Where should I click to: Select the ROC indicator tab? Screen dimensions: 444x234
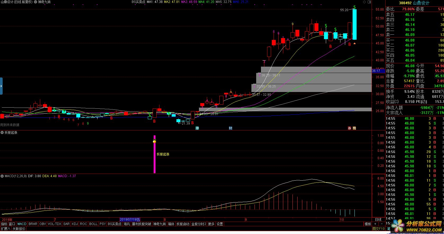tap(83, 224)
